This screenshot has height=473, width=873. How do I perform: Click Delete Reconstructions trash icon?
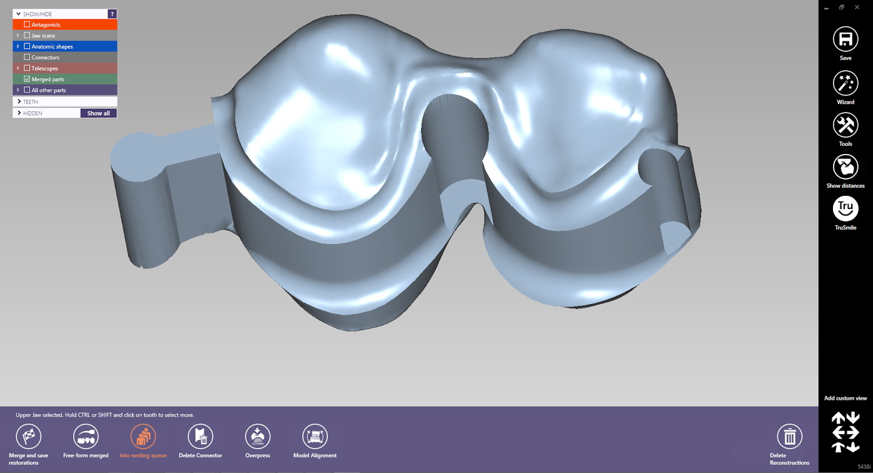coord(789,437)
